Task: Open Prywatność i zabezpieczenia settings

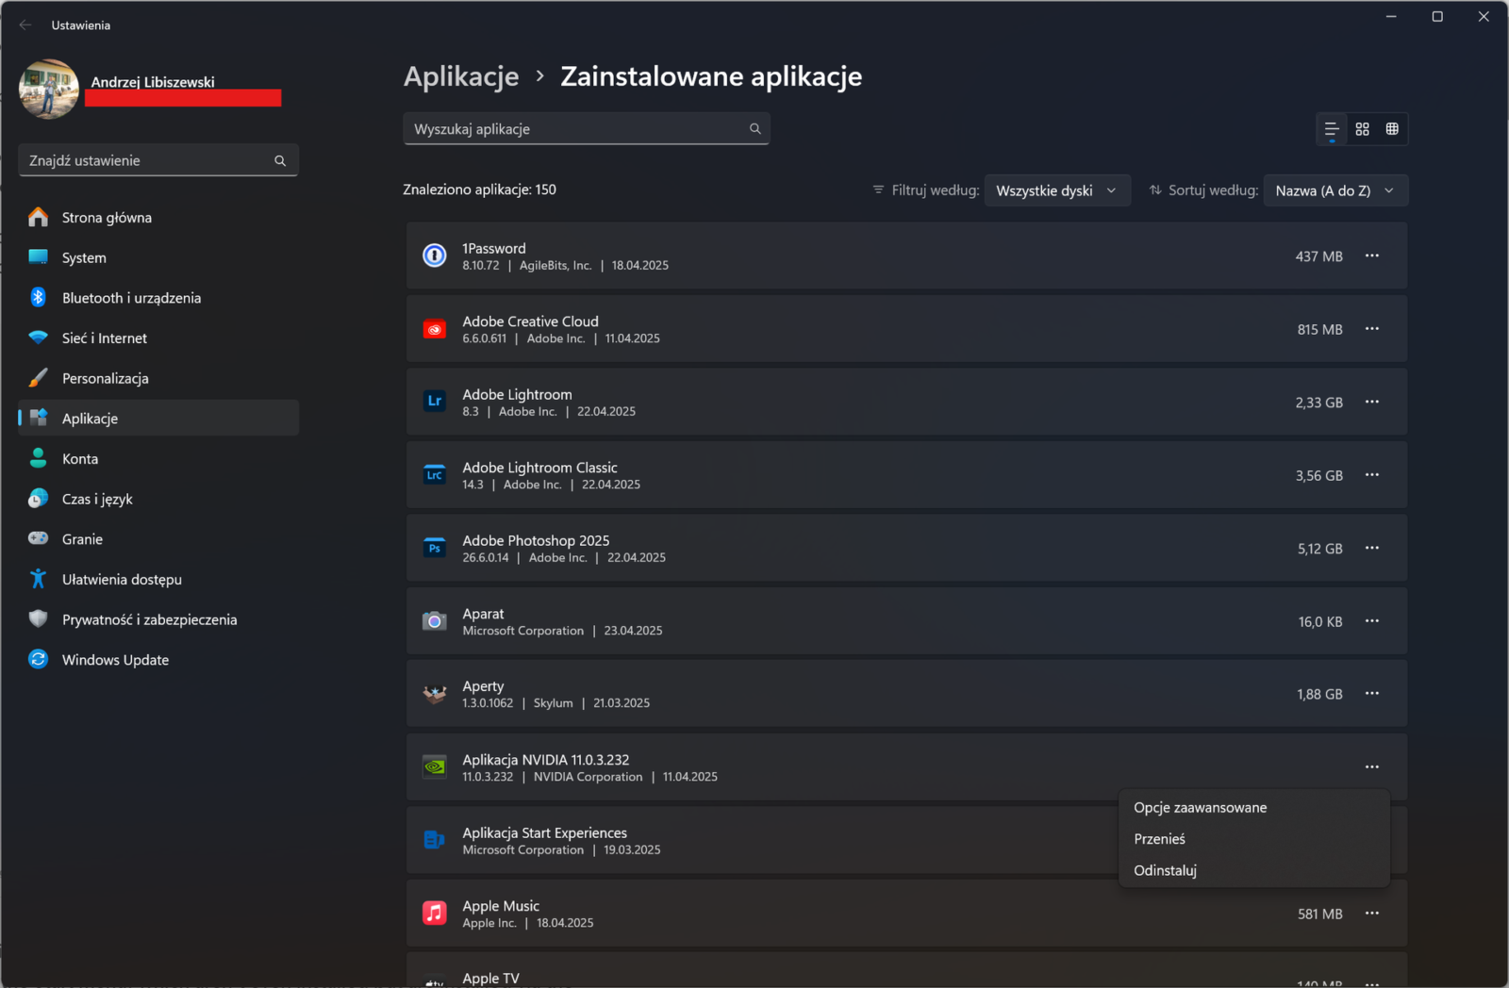Action: [149, 619]
